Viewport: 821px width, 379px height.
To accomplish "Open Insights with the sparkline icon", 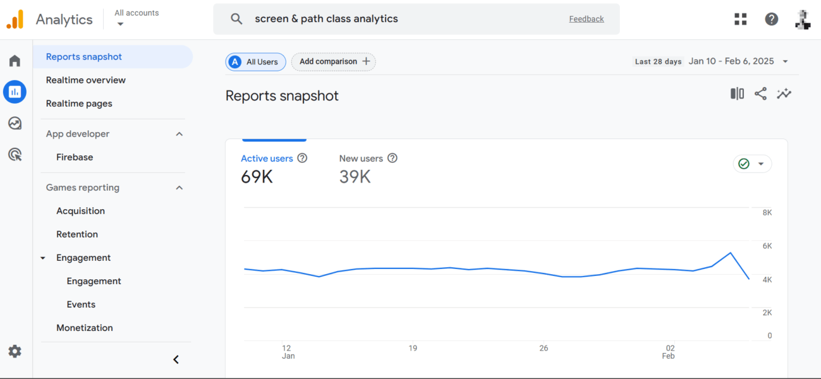I will pyautogui.click(x=784, y=93).
